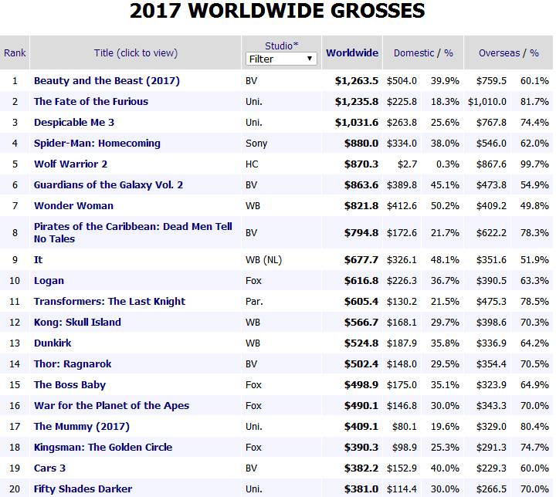
Task: Click the Domestic column header
Action: pyautogui.click(x=415, y=53)
